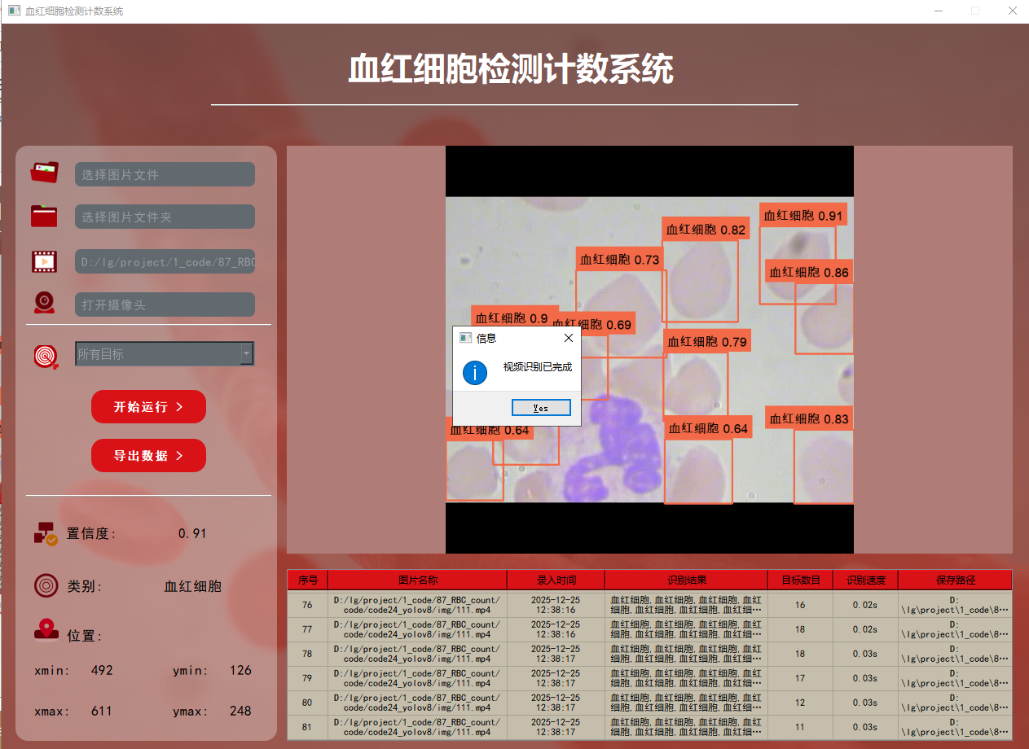Click the ymax value 248
The width and height of the screenshot is (1029, 749).
[x=240, y=711]
